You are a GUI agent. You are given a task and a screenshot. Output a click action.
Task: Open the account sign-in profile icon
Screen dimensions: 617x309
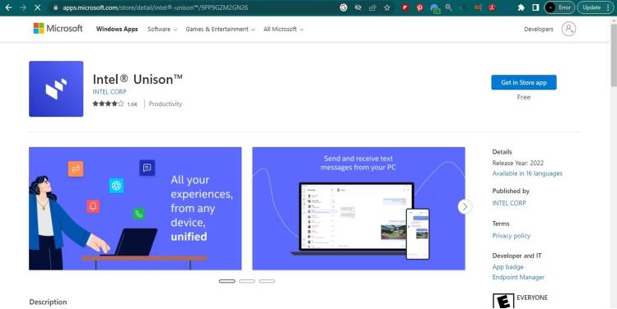pos(568,29)
